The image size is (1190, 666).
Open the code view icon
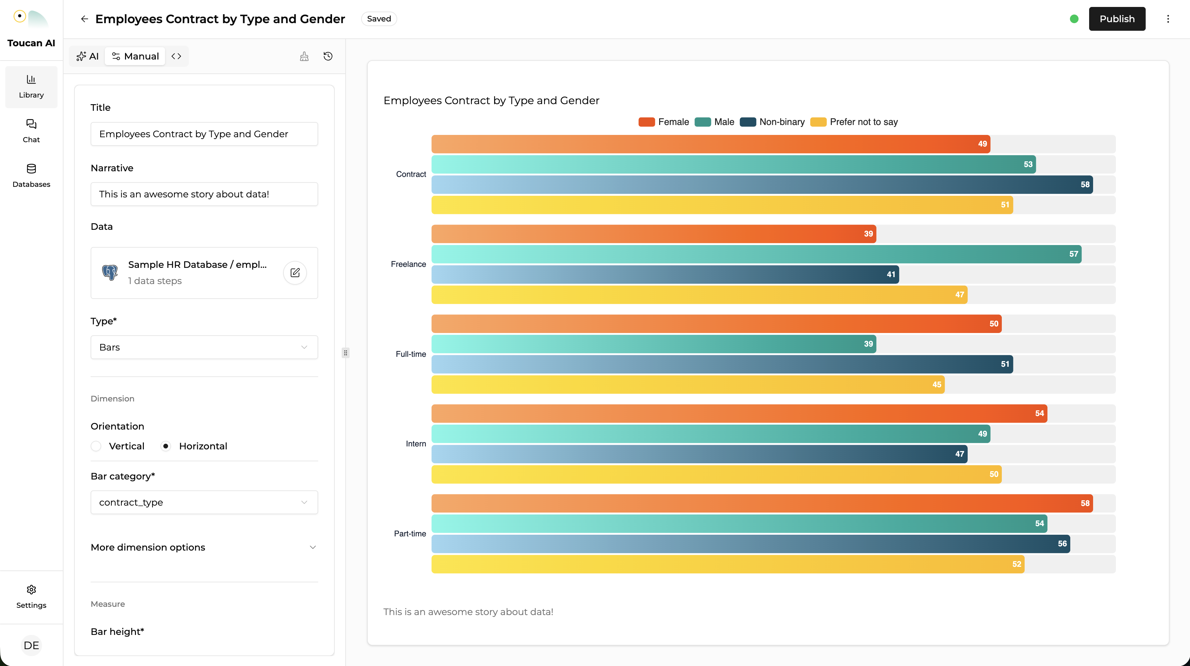(x=176, y=56)
